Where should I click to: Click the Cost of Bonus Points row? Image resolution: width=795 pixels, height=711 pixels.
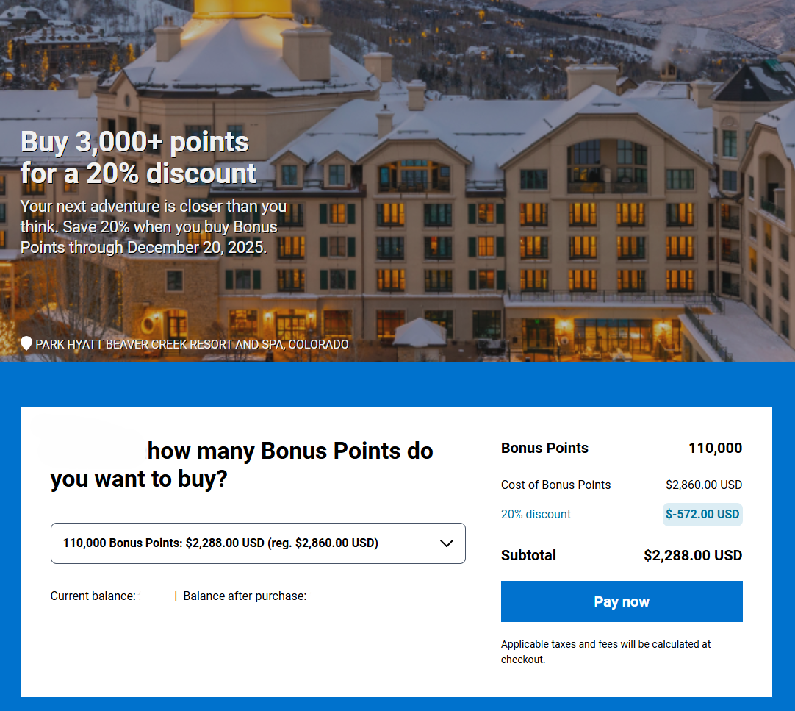tap(555, 485)
